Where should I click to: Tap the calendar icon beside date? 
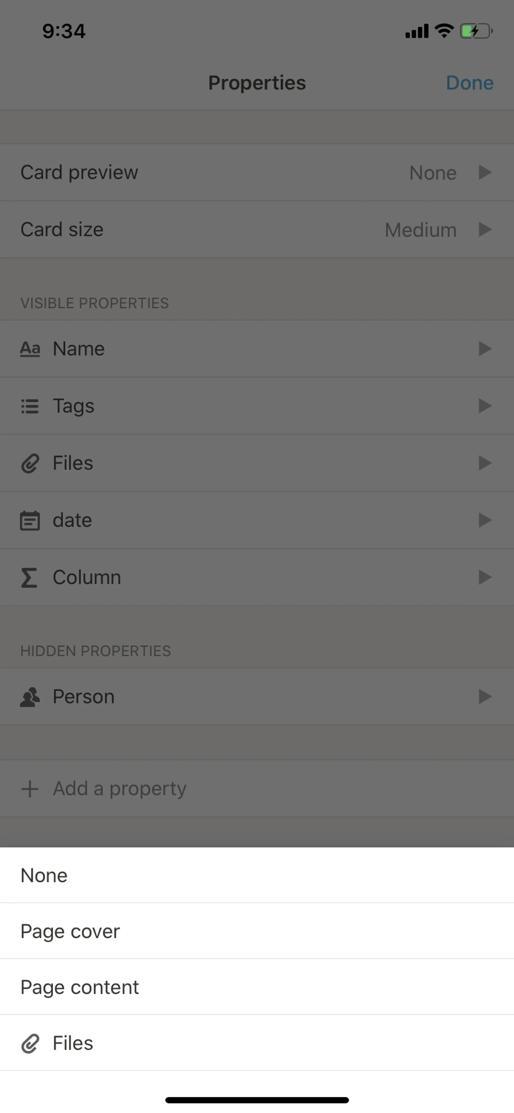[30, 520]
